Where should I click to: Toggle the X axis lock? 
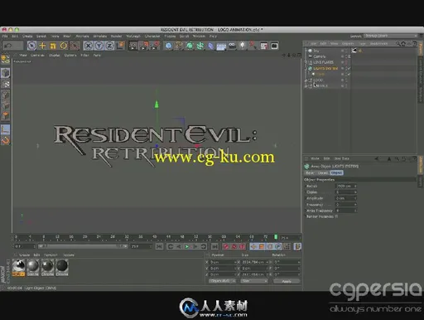pos(88,46)
